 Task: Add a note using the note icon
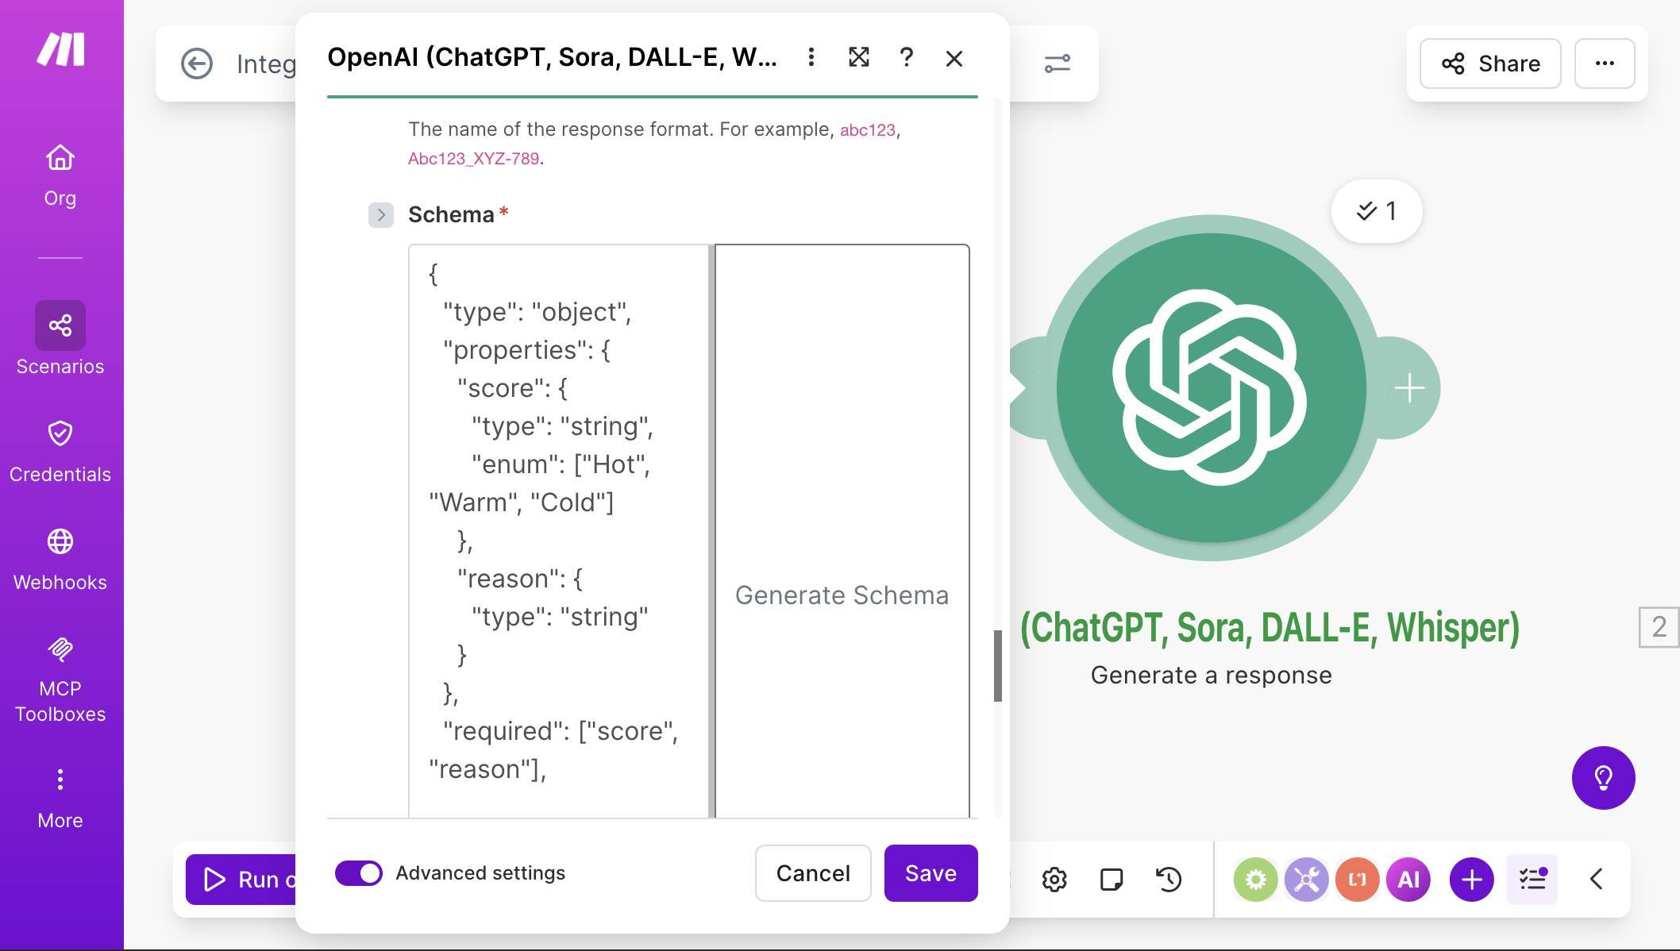pos(1112,879)
